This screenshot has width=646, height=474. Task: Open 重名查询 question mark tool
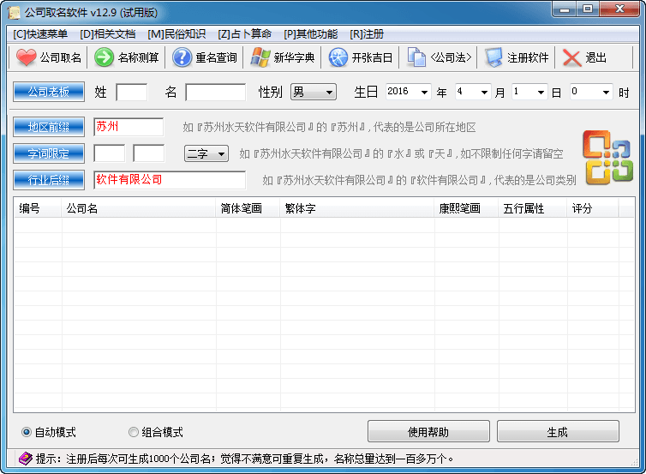tap(182, 57)
